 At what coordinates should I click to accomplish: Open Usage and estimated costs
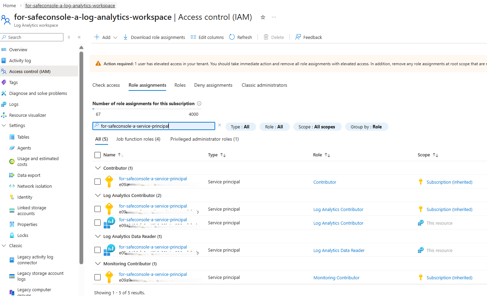38,161
